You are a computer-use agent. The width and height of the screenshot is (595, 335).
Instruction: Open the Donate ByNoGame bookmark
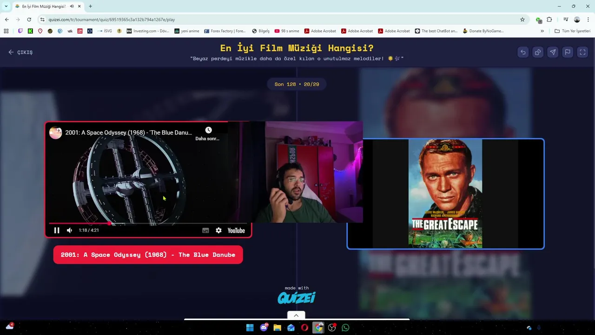click(x=483, y=31)
